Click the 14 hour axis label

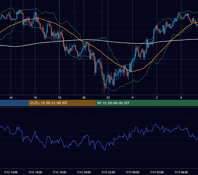tap(11, 98)
